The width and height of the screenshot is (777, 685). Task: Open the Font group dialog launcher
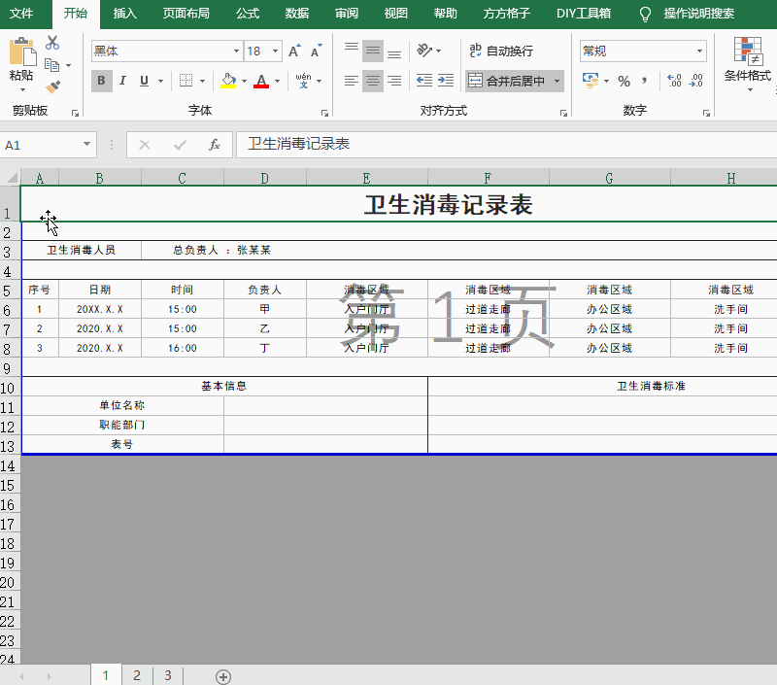pos(324,114)
